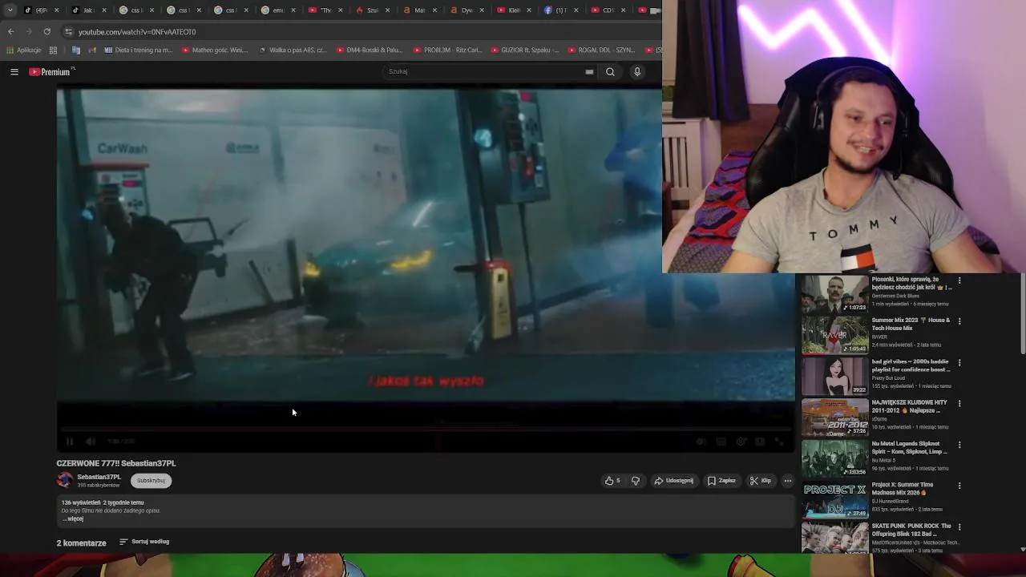Open the on-screen keyboard icon in search box

(x=589, y=71)
